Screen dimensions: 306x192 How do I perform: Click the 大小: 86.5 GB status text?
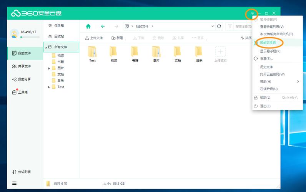click(114, 184)
